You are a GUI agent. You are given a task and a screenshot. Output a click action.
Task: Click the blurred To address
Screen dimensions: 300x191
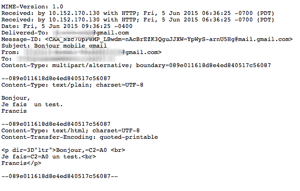(66, 59)
